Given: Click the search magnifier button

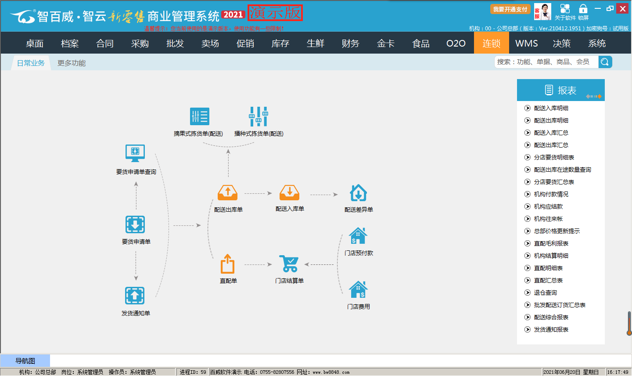Looking at the screenshot, I should coord(605,62).
